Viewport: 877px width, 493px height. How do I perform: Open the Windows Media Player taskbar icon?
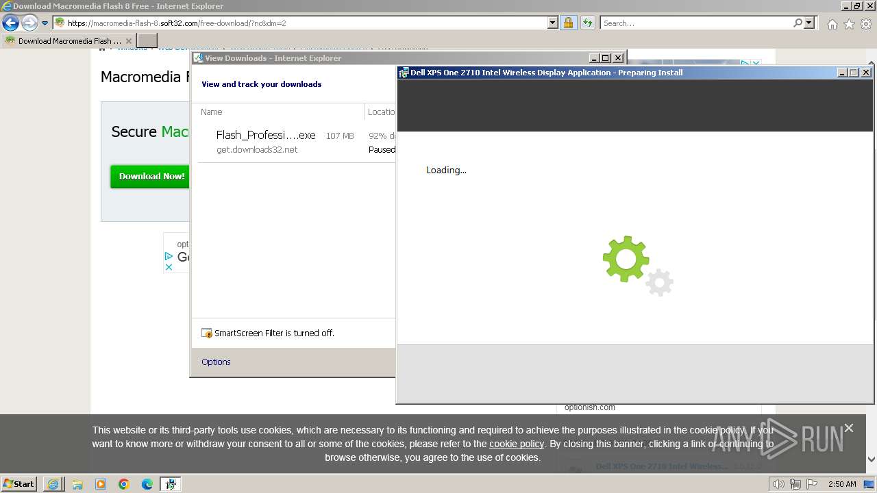101,484
